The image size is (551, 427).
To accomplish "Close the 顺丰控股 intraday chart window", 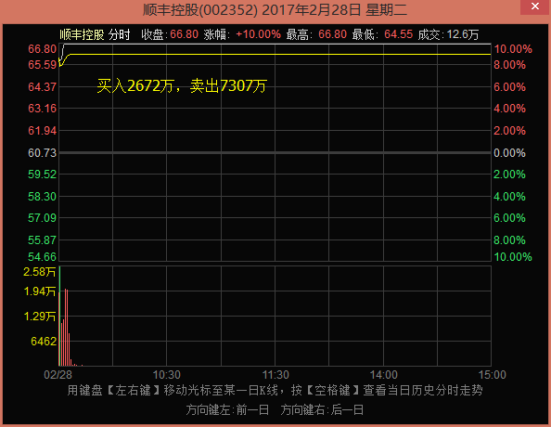I will click(535, 6).
